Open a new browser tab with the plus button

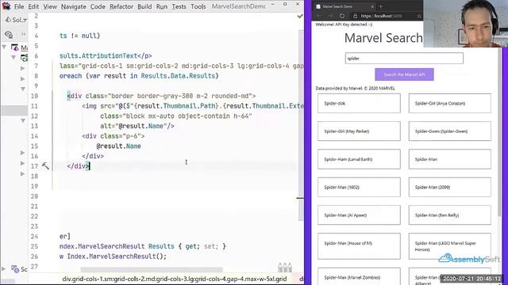(x=381, y=6)
